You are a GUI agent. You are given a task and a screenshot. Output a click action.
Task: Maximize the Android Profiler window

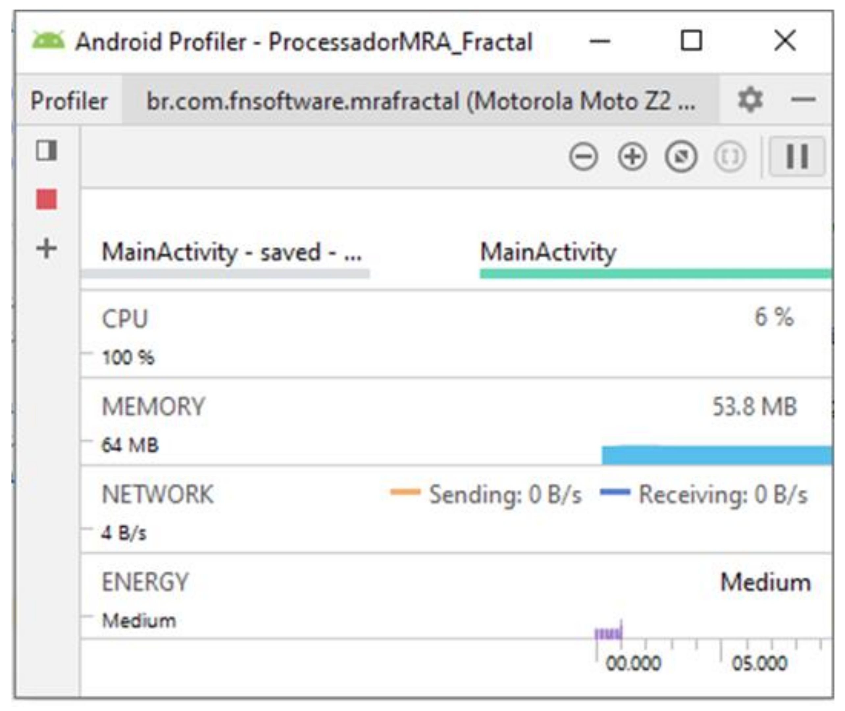click(x=691, y=41)
